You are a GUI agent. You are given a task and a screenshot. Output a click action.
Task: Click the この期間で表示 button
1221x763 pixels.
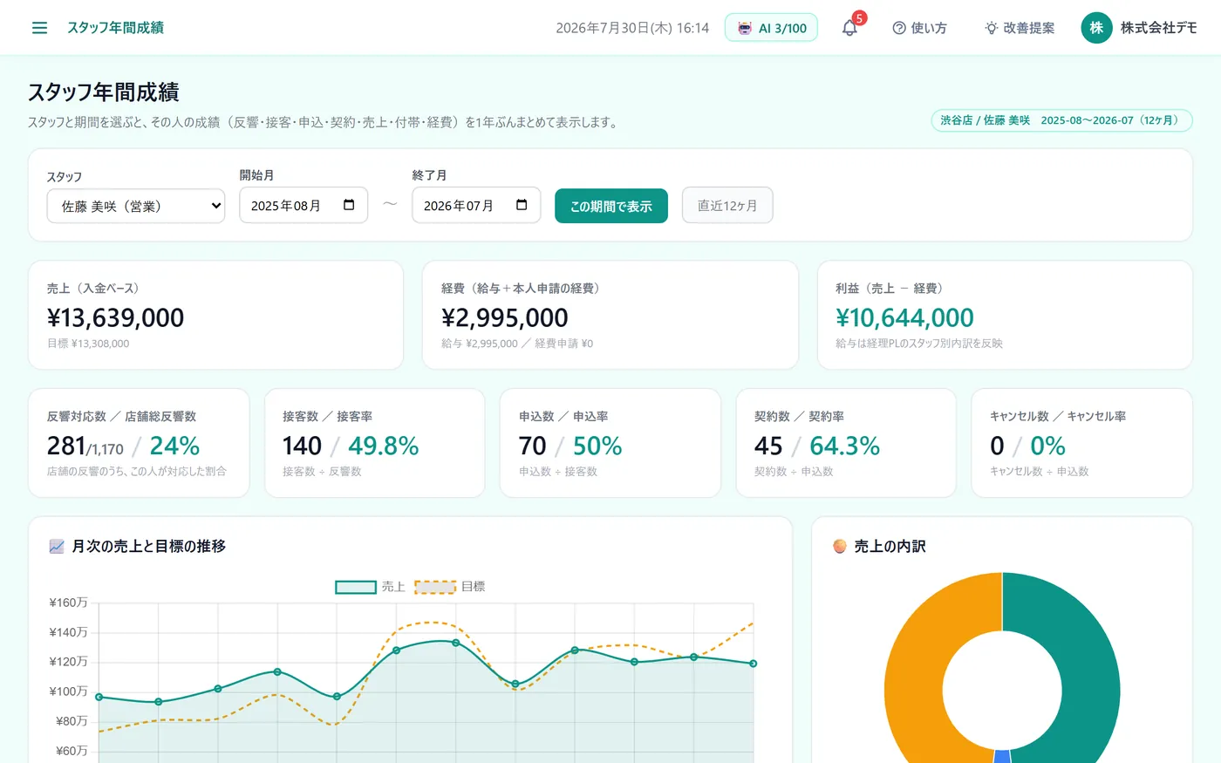(x=611, y=206)
